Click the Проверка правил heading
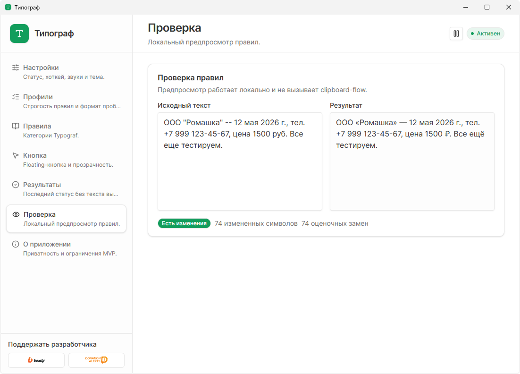 click(190, 77)
